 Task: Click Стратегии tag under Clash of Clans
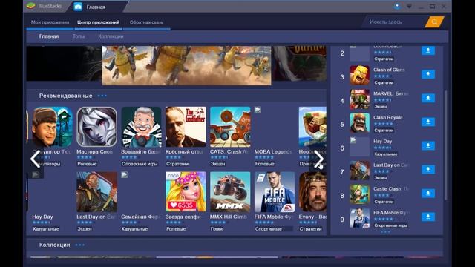[x=384, y=82]
